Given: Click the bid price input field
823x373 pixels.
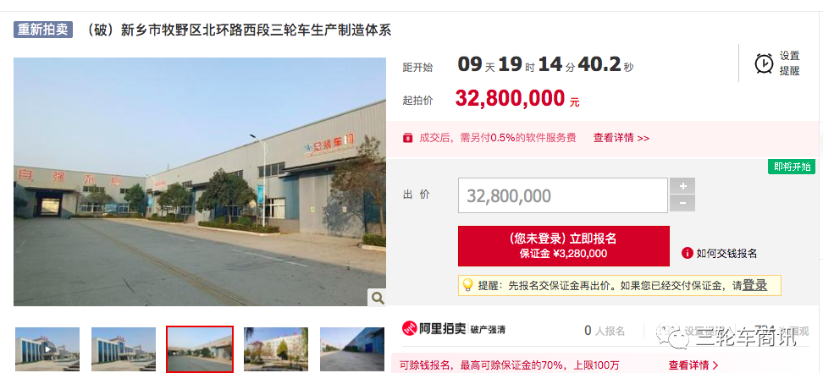Looking at the screenshot, I should click(x=563, y=195).
